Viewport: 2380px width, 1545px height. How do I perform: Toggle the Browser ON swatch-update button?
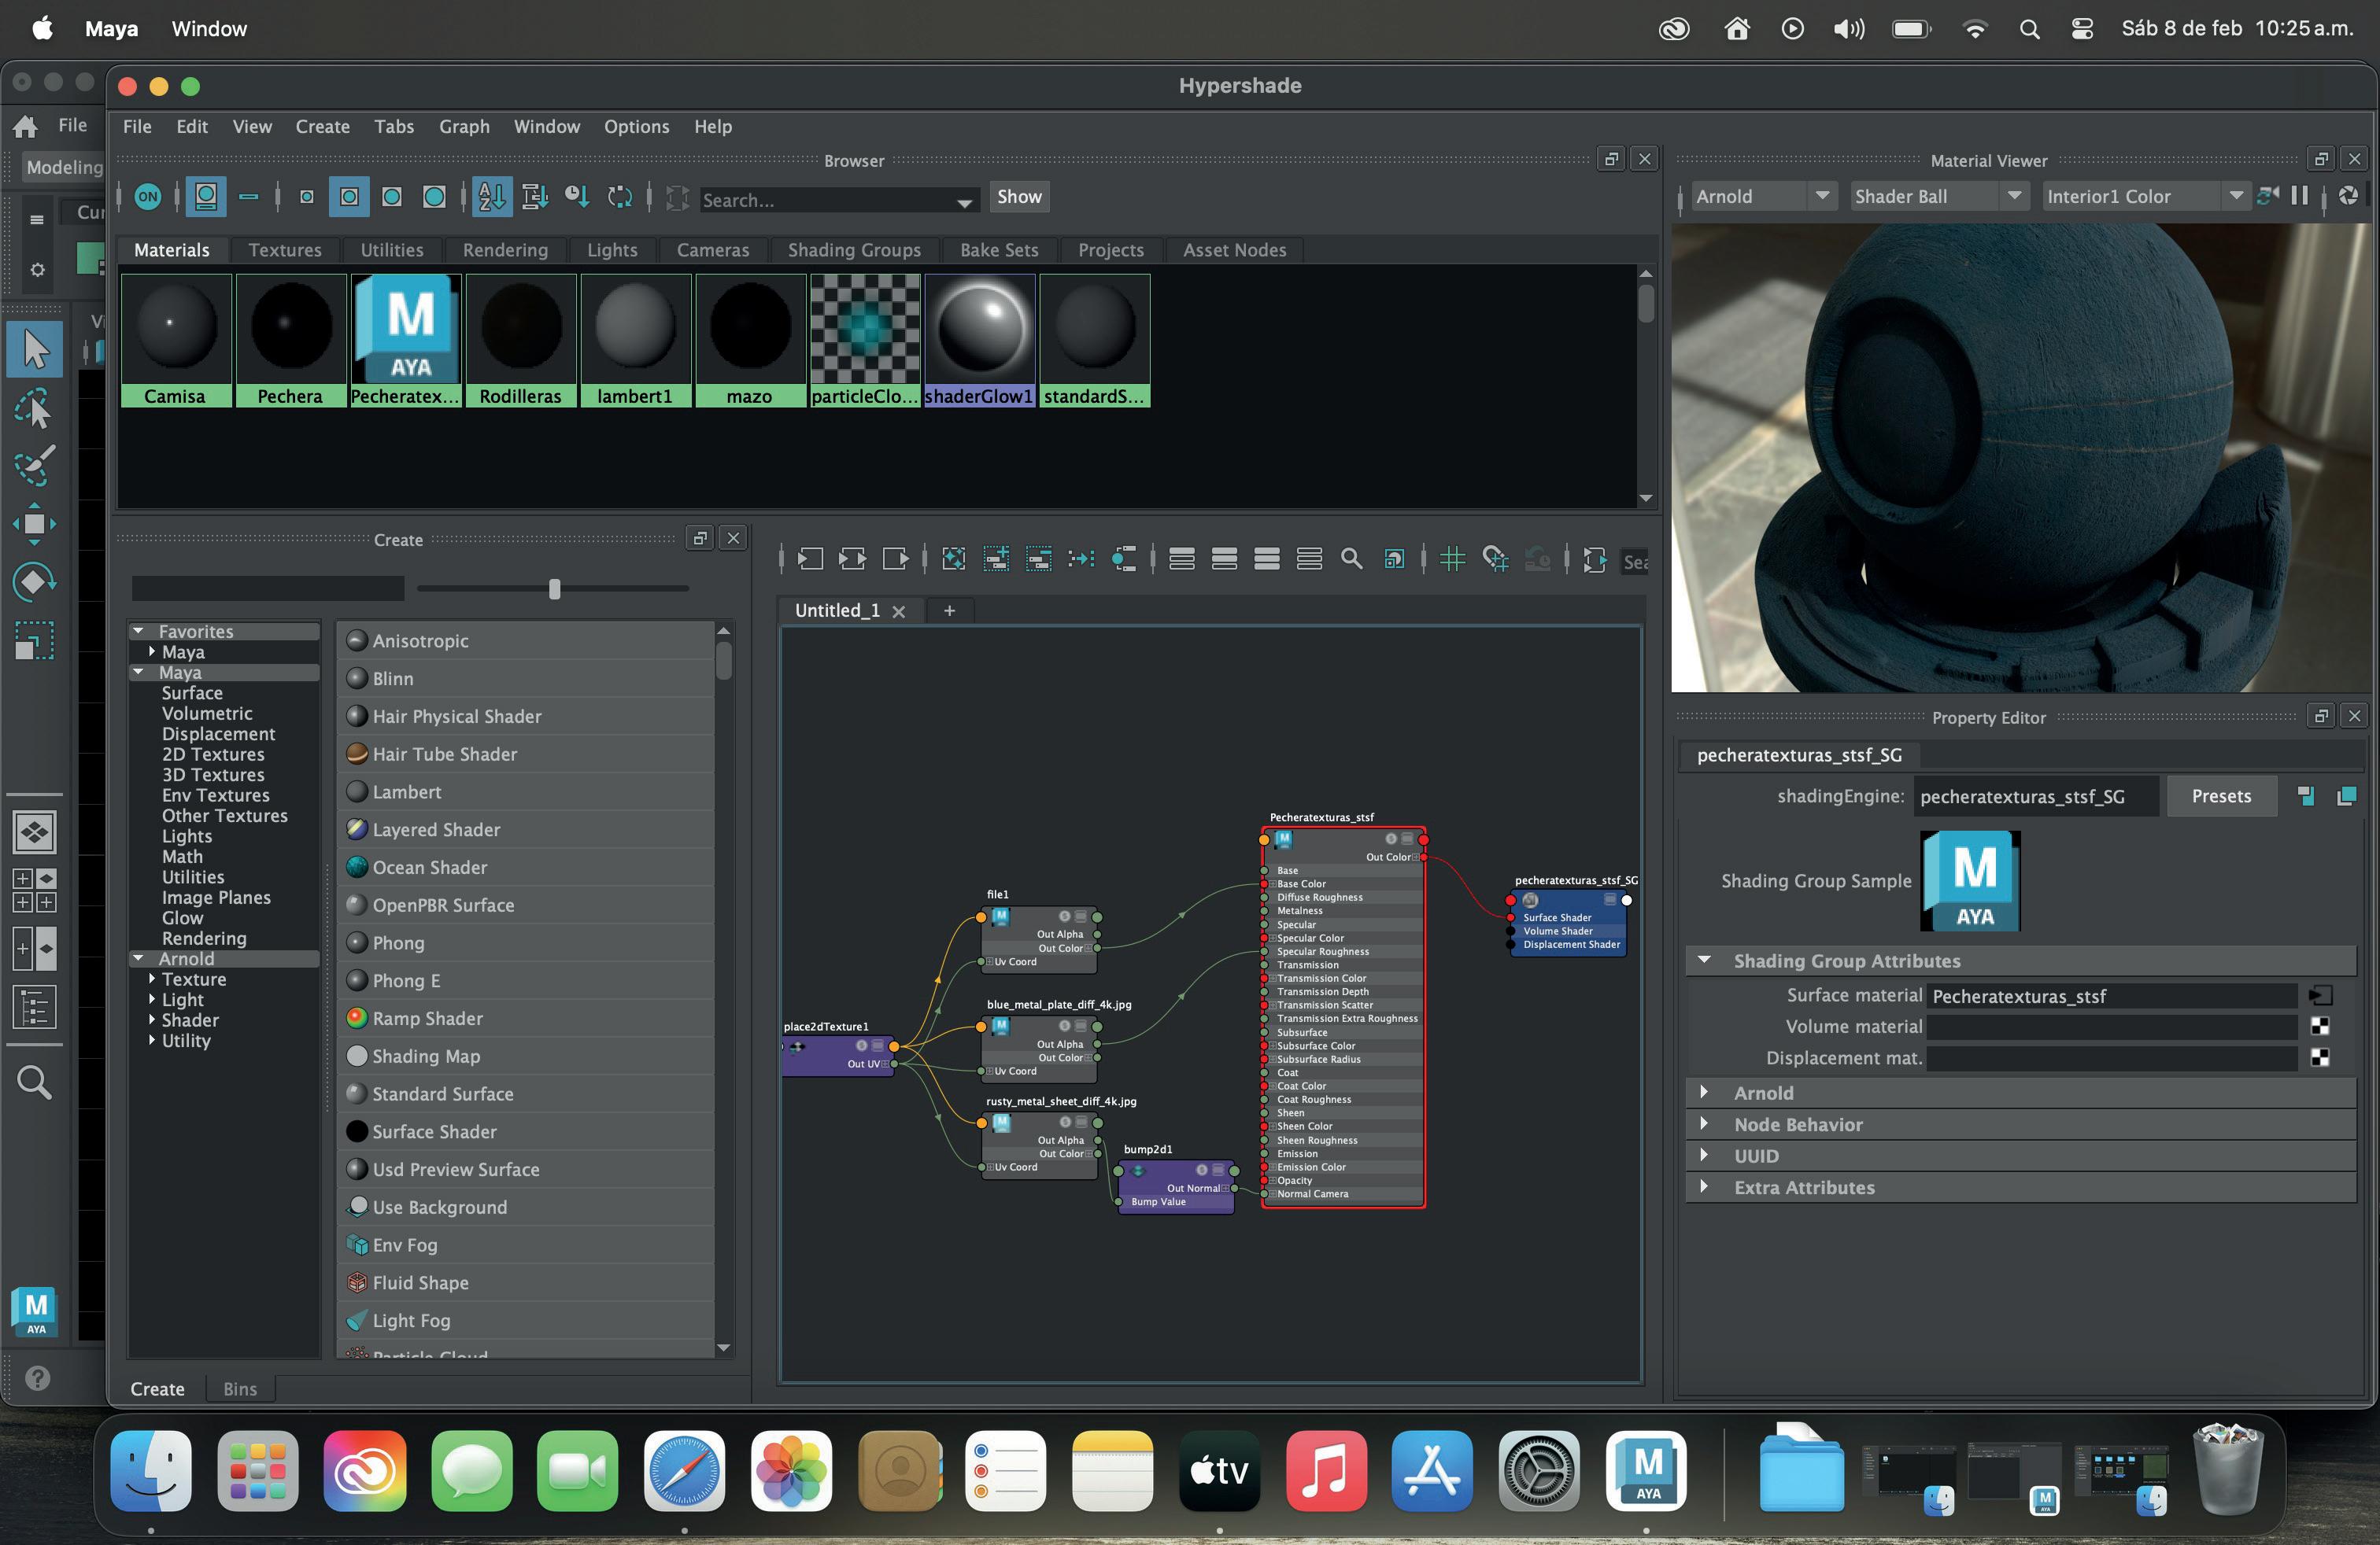pos(148,198)
